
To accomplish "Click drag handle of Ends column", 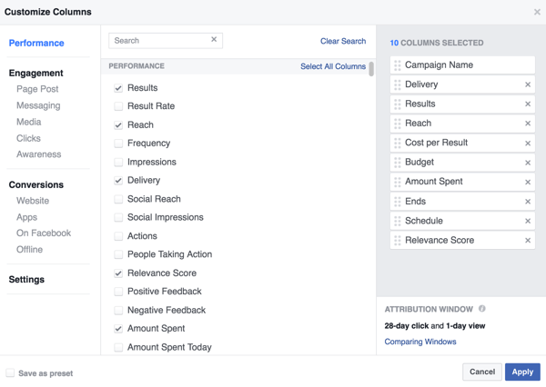I will click(398, 202).
